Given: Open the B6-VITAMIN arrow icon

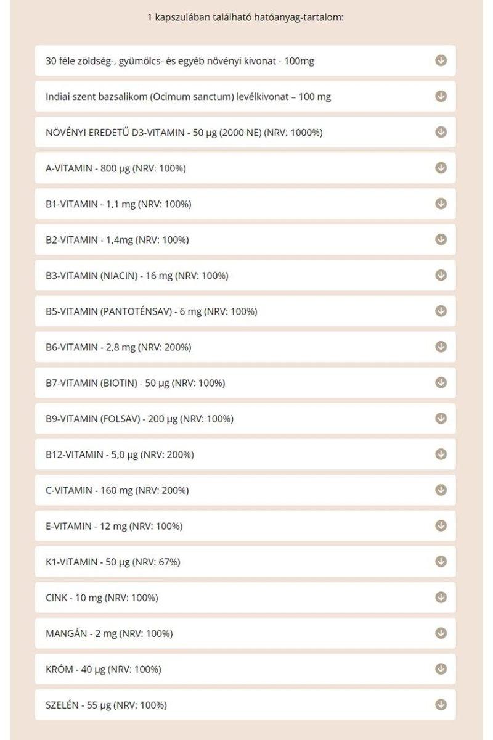Looking at the screenshot, I should click(x=439, y=347).
